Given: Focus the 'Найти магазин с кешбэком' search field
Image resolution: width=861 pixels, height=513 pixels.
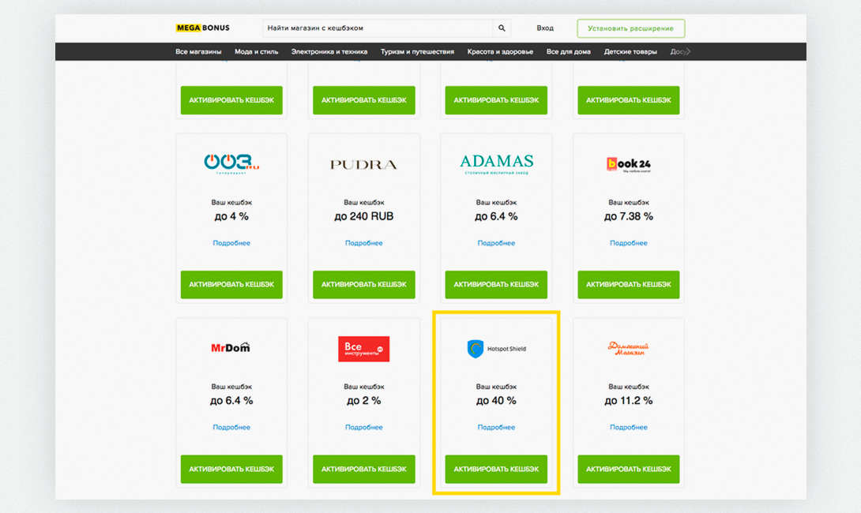Looking at the screenshot, I should [x=378, y=28].
